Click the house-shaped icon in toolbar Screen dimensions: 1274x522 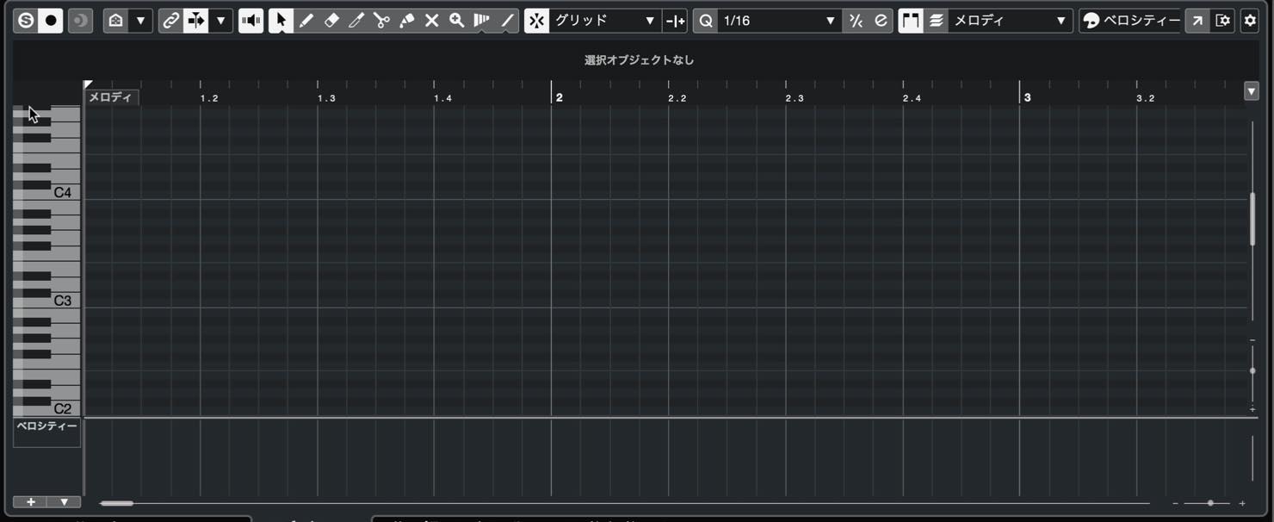pos(116,21)
